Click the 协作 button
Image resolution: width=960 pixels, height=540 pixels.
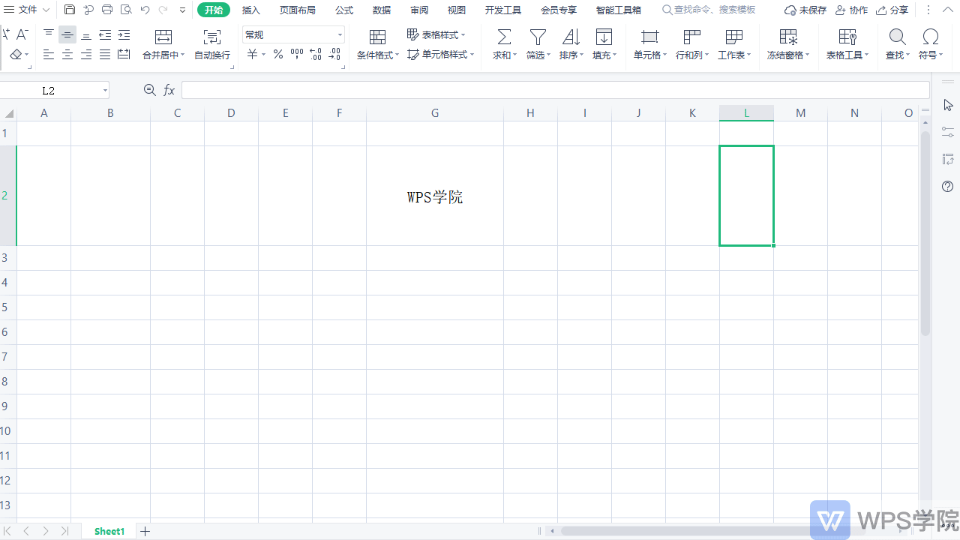[x=857, y=10]
